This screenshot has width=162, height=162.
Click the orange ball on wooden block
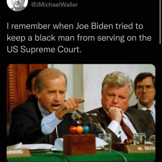tap(79, 129)
